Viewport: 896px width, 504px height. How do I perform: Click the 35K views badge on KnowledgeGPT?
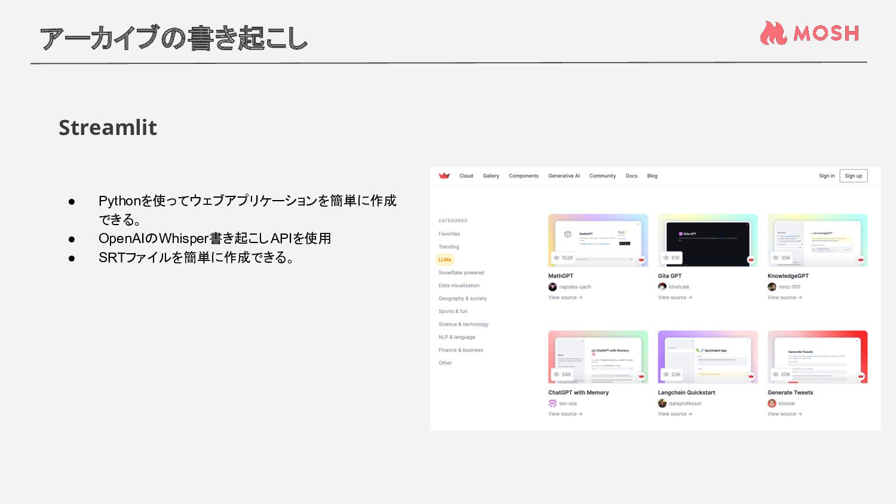781,258
